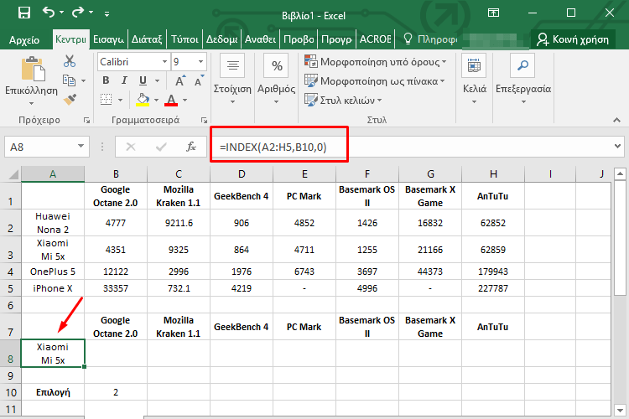
Task: Decrease font size with small A
Action: (199, 81)
